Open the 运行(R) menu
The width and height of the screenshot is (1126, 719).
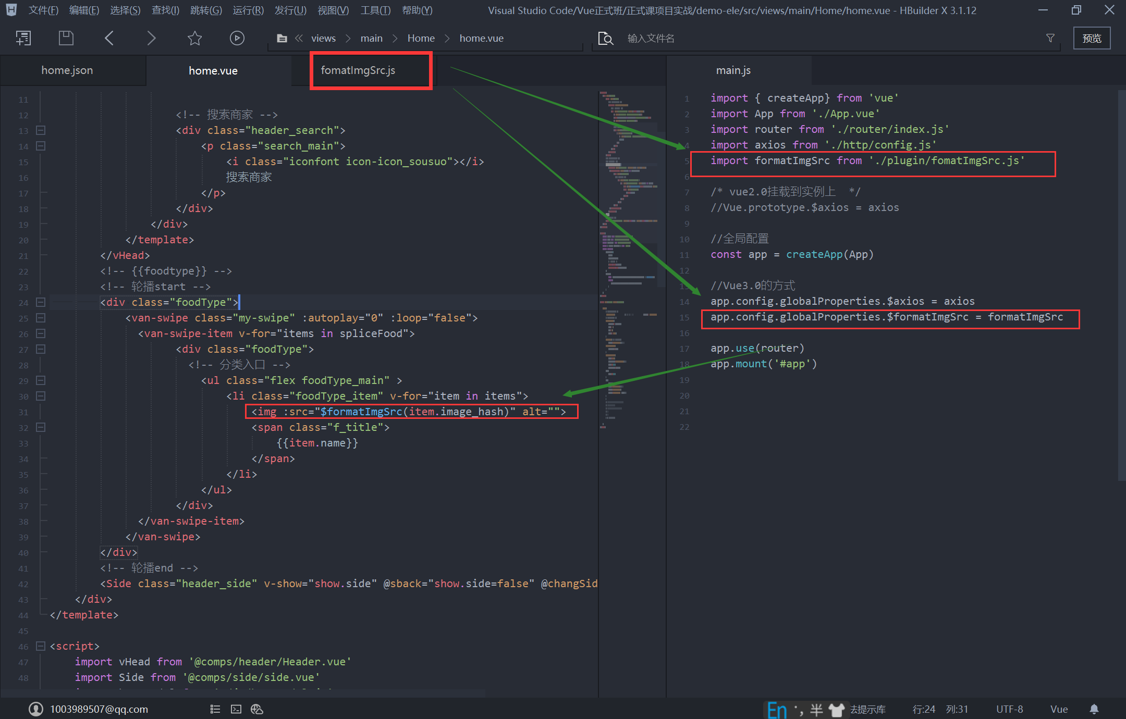248,10
